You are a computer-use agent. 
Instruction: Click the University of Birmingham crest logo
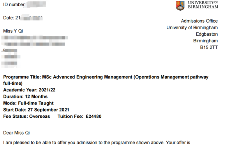[180, 6]
